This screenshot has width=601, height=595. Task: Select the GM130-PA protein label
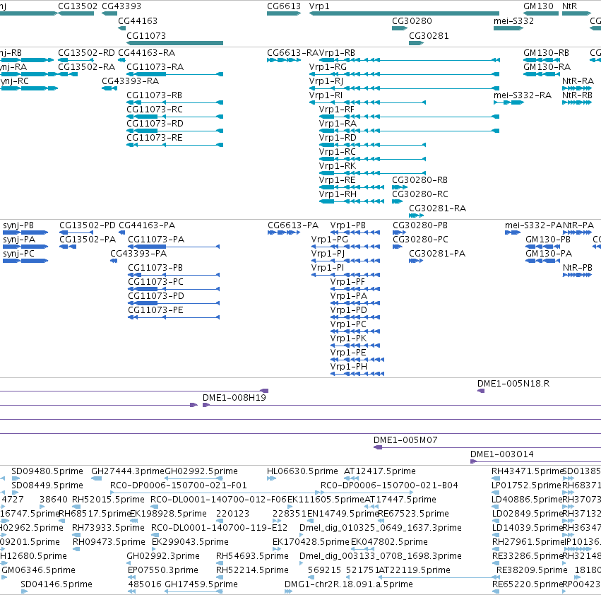coord(549,254)
